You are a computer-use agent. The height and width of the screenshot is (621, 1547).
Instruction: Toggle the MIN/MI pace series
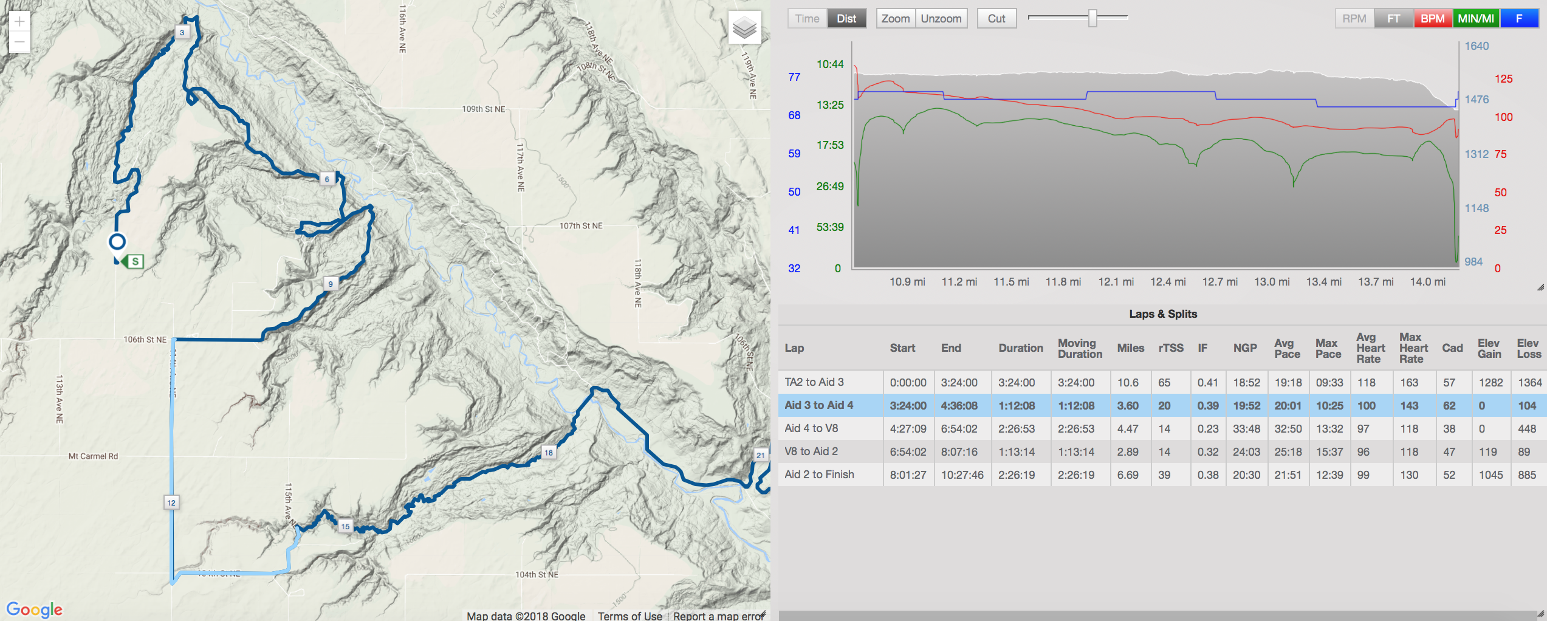(1476, 19)
